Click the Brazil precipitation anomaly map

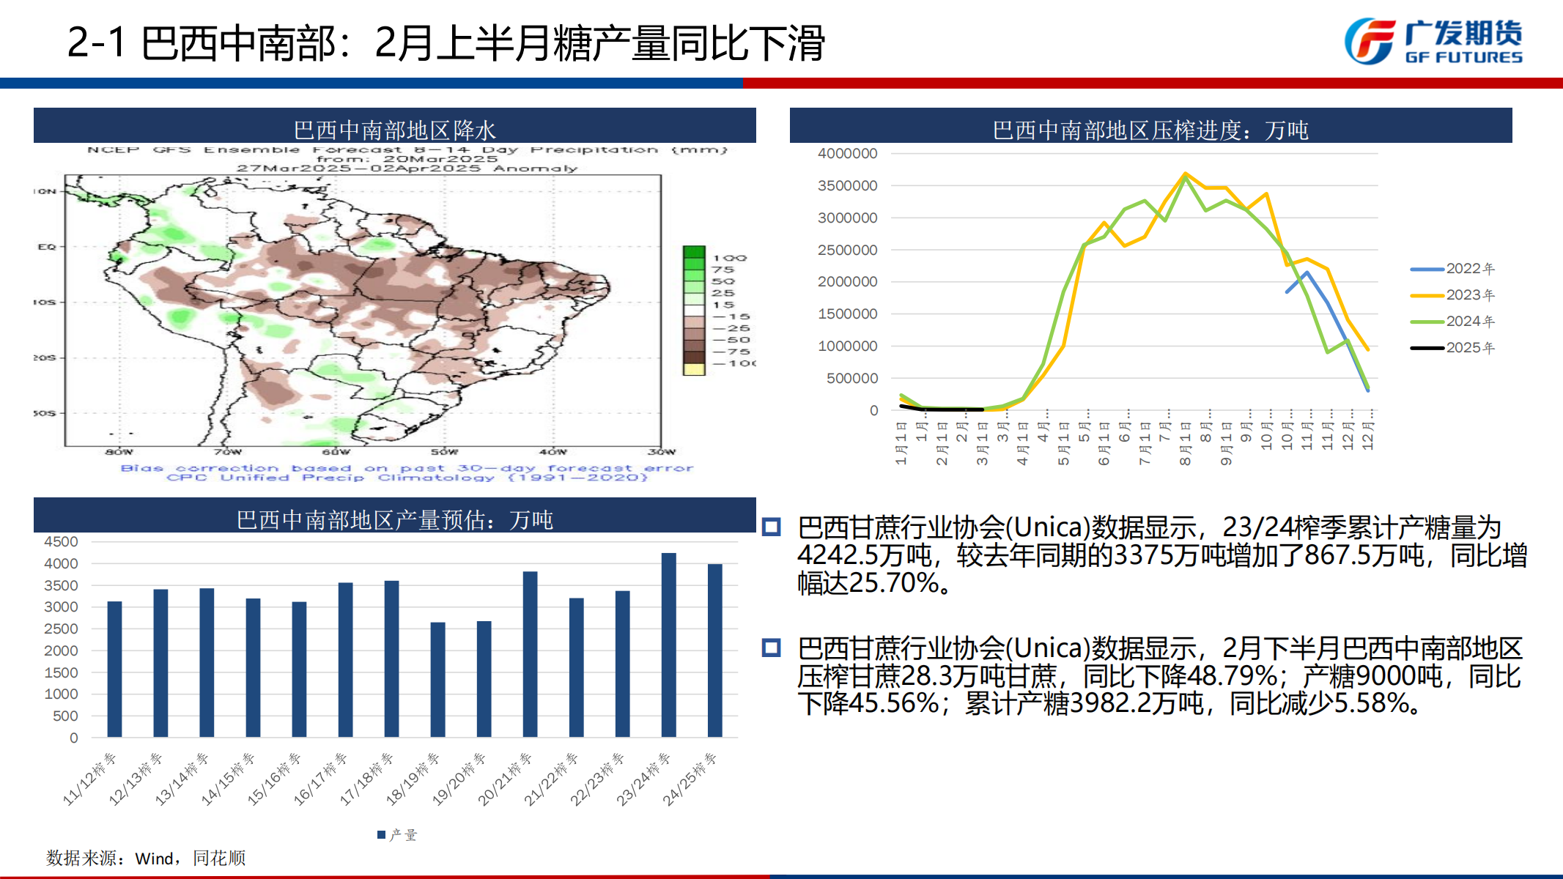pyautogui.click(x=363, y=311)
